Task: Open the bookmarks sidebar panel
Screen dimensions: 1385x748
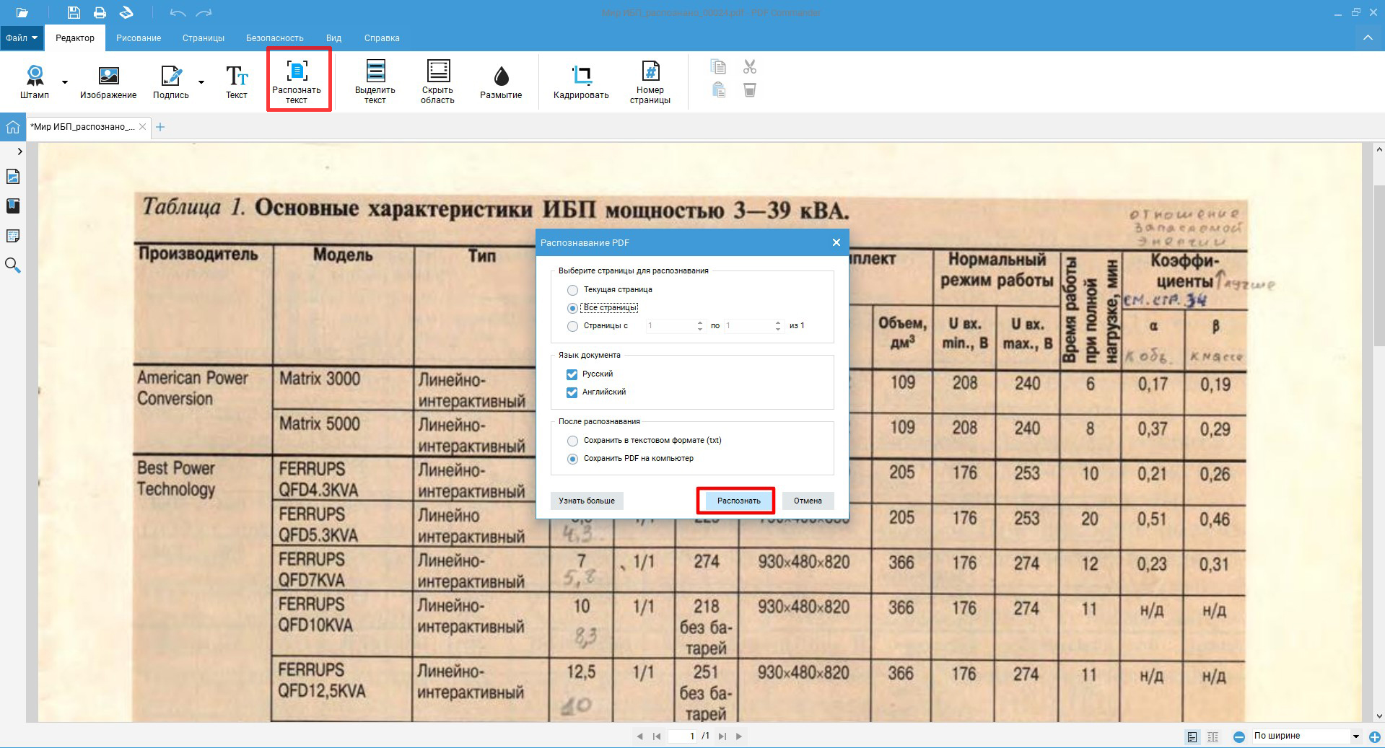Action: pos(12,206)
